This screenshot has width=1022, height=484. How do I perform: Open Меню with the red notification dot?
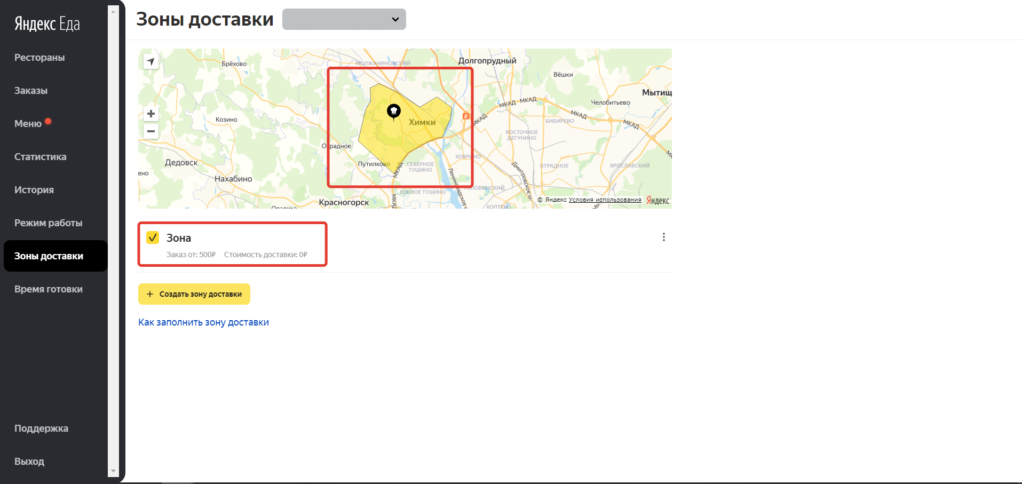pos(28,124)
